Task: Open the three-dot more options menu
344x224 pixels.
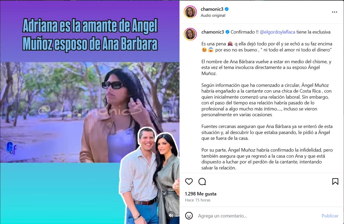Action: point(334,12)
